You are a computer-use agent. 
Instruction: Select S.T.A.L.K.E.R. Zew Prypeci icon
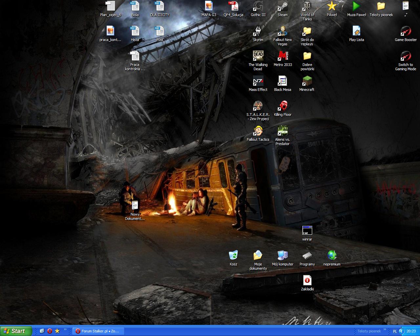pos(258,106)
